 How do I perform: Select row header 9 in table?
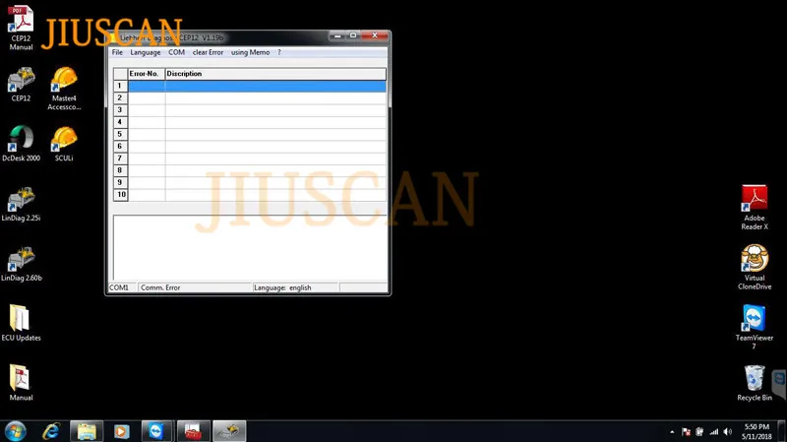click(x=120, y=182)
